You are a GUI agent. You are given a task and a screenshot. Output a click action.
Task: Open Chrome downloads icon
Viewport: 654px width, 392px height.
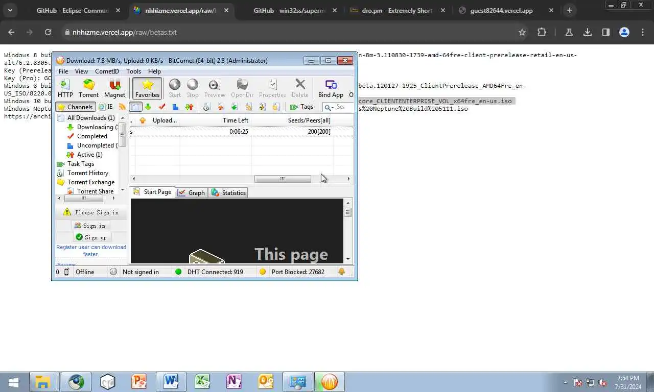588,32
